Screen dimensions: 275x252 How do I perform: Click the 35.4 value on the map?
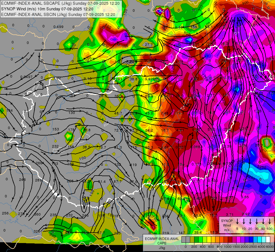click(198, 232)
